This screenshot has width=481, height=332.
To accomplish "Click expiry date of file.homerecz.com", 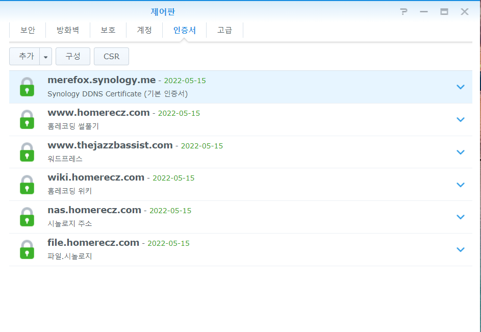I will pyautogui.click(x=168, y=243).
